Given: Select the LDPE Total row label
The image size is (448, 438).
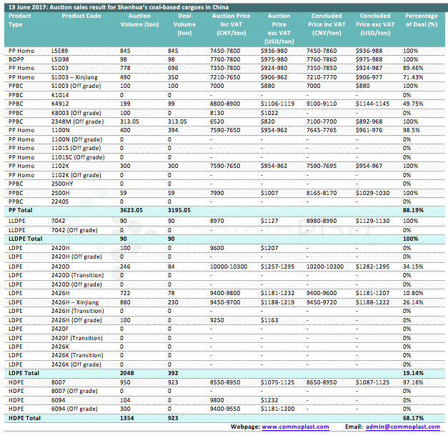Looking at the screenshot, I should click(24, 372).
